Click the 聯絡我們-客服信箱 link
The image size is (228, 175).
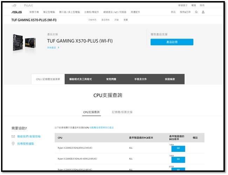pos(29,136)
